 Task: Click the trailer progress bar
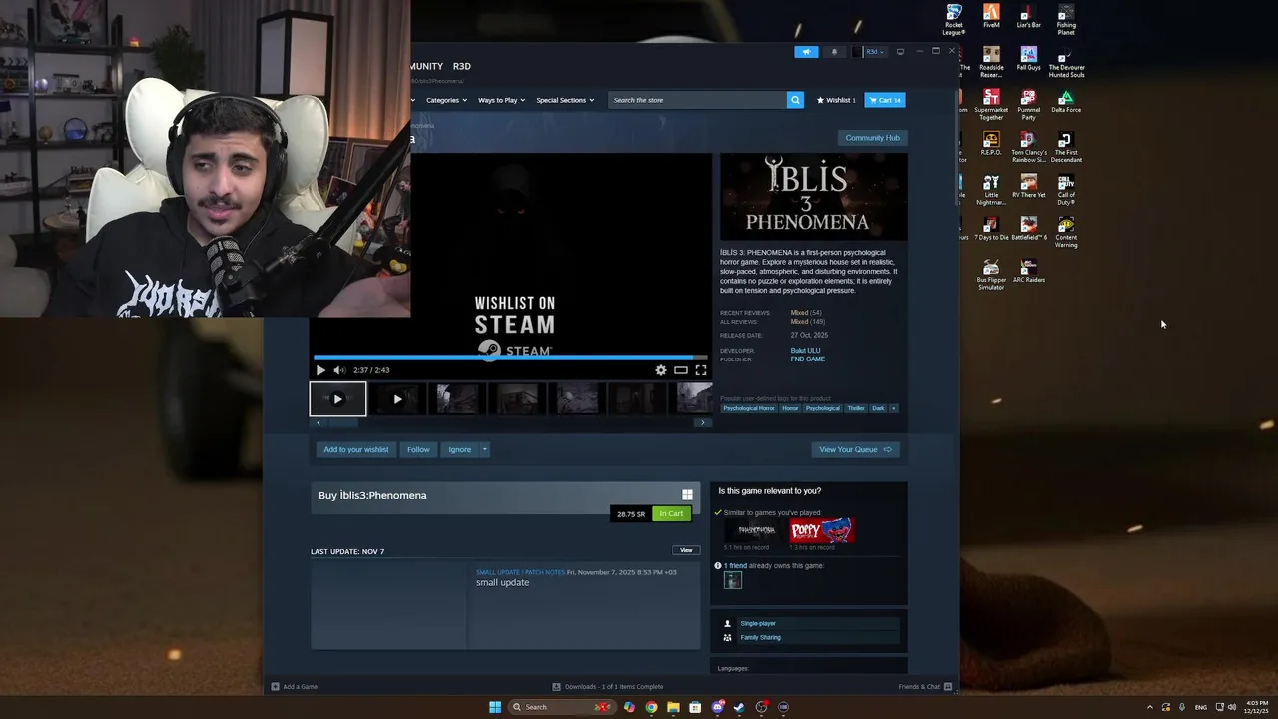510,357
